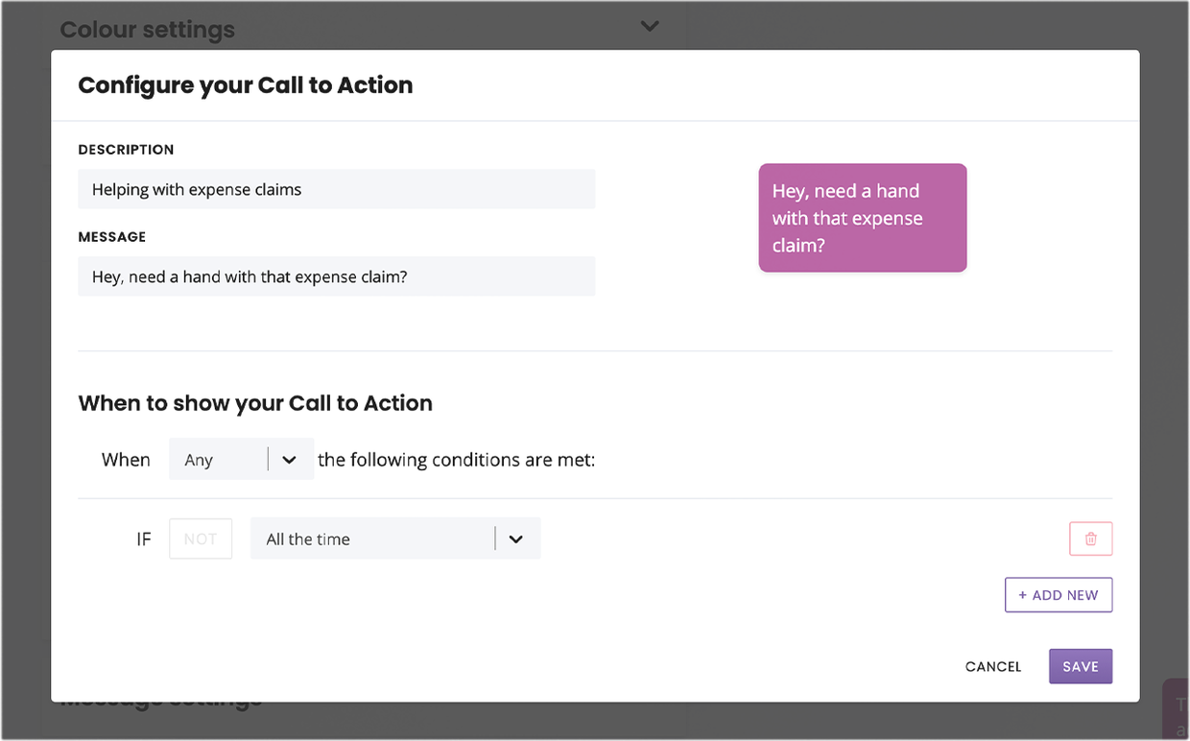Click the chevron arrow beside 'Any'
Screen dimensions: 1190x741
point(289,460)
